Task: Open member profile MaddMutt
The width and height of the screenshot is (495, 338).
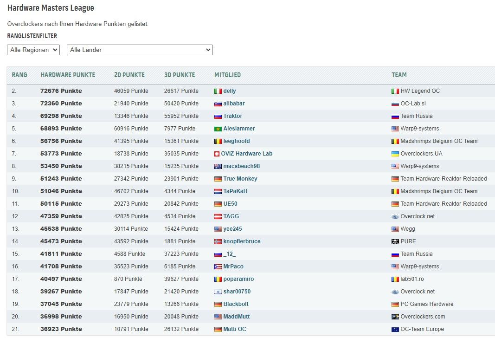Action: click(x=237, y=317)
